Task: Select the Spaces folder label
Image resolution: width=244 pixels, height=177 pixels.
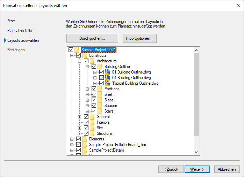Action: (111, 106)
